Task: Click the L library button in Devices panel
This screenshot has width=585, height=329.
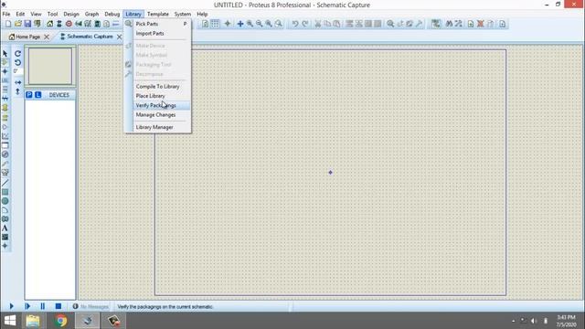Action: (x=37, y=95)
